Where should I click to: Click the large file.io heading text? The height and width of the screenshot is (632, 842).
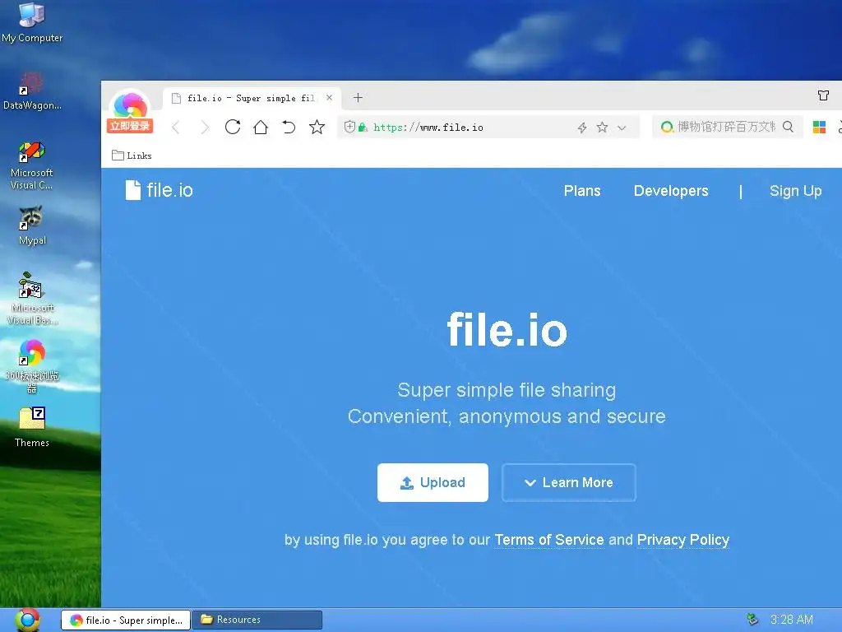(x=507, y=329)
